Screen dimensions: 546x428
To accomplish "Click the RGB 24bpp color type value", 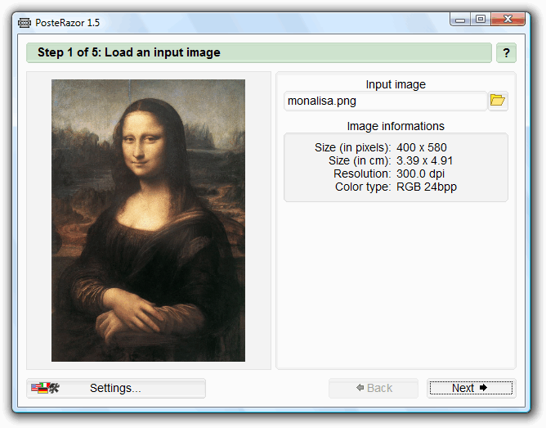I will click(x=426, y=187).
